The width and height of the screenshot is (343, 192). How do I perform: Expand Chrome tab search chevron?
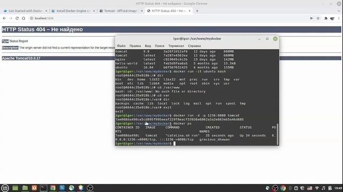click(339, 11)
